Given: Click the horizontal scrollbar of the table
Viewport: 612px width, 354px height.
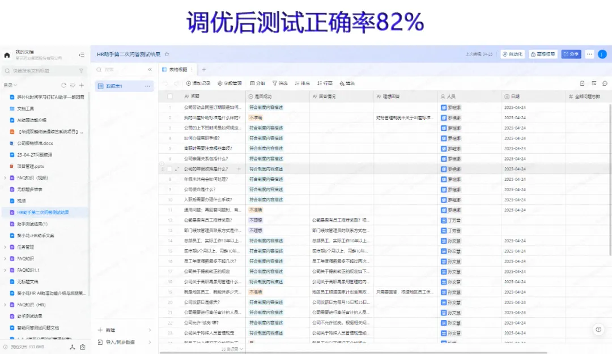Looking at the screenshot, I should coord(353,352).
